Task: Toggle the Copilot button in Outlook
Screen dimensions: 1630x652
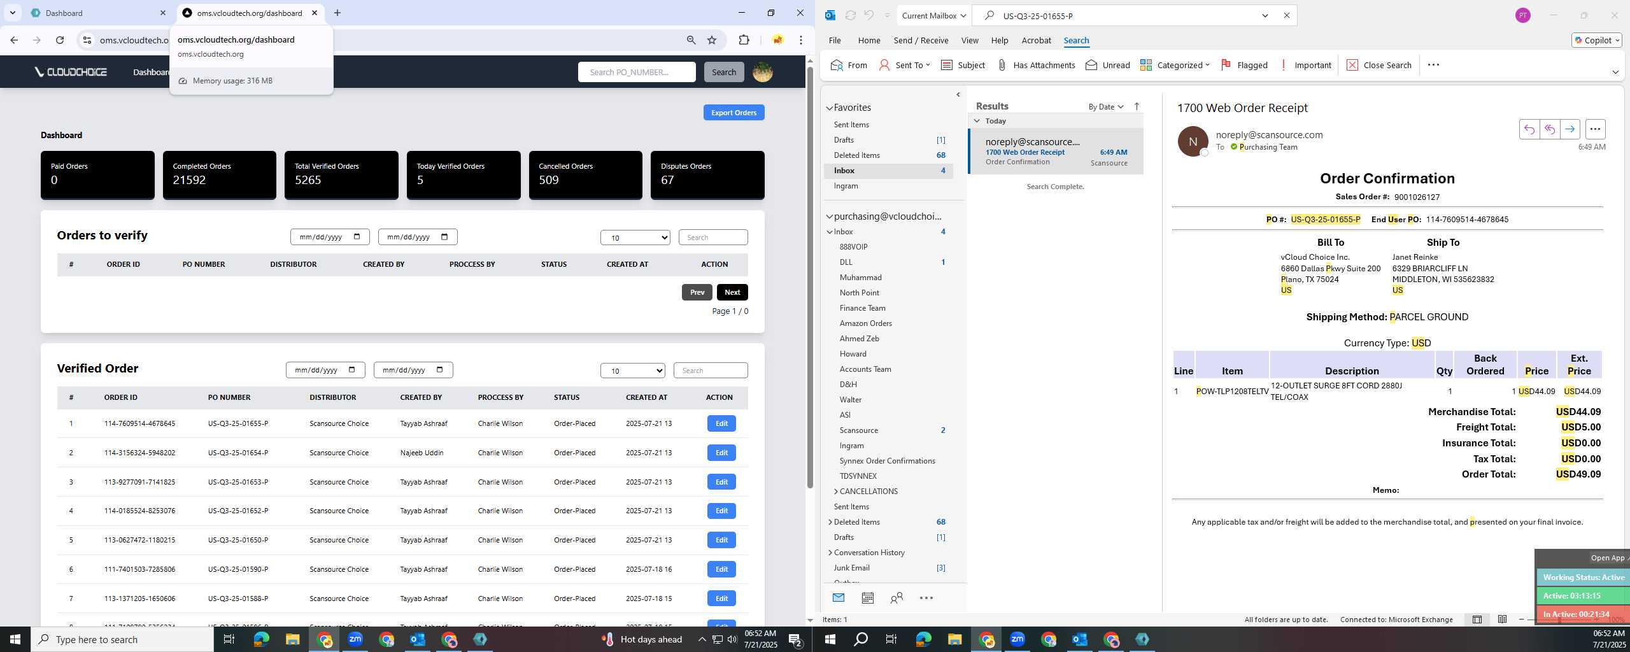Action: click(1597, 40)
